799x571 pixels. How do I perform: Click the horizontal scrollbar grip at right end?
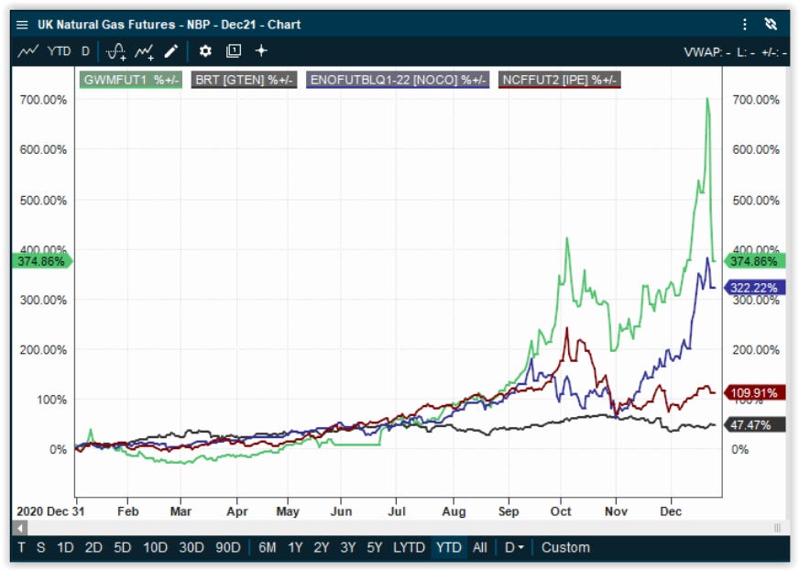(x=777, y=528)
